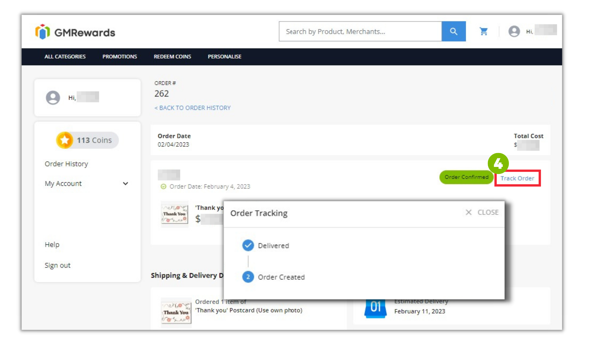The image size is (590, 348).
Task: Click the Order History sidebar link
Action: [x=66, y=164]
